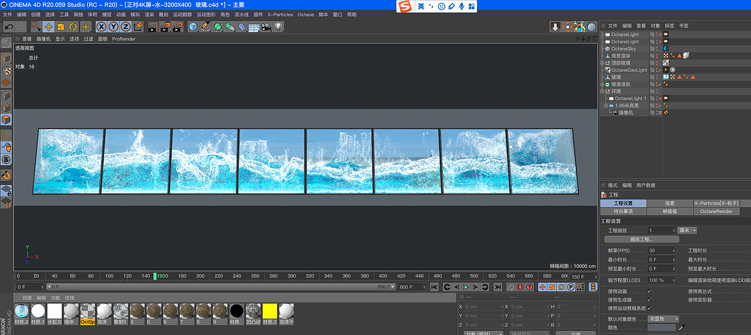Open the X-Particles menu
The width and height of the screenshot is (751, 335).
pos(280,14)
